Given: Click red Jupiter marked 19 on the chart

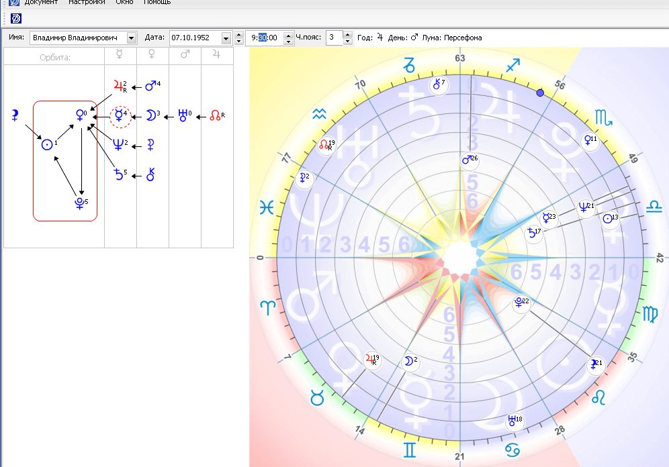Looking at the screenshot, I should pyautogui.click(x=372, y=360).
